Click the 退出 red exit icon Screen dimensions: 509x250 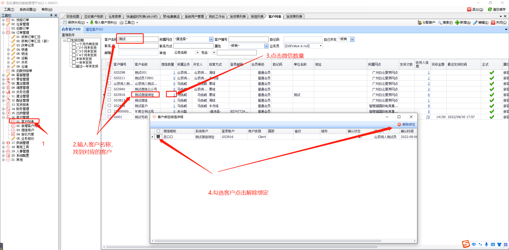[x=469, y=9]
